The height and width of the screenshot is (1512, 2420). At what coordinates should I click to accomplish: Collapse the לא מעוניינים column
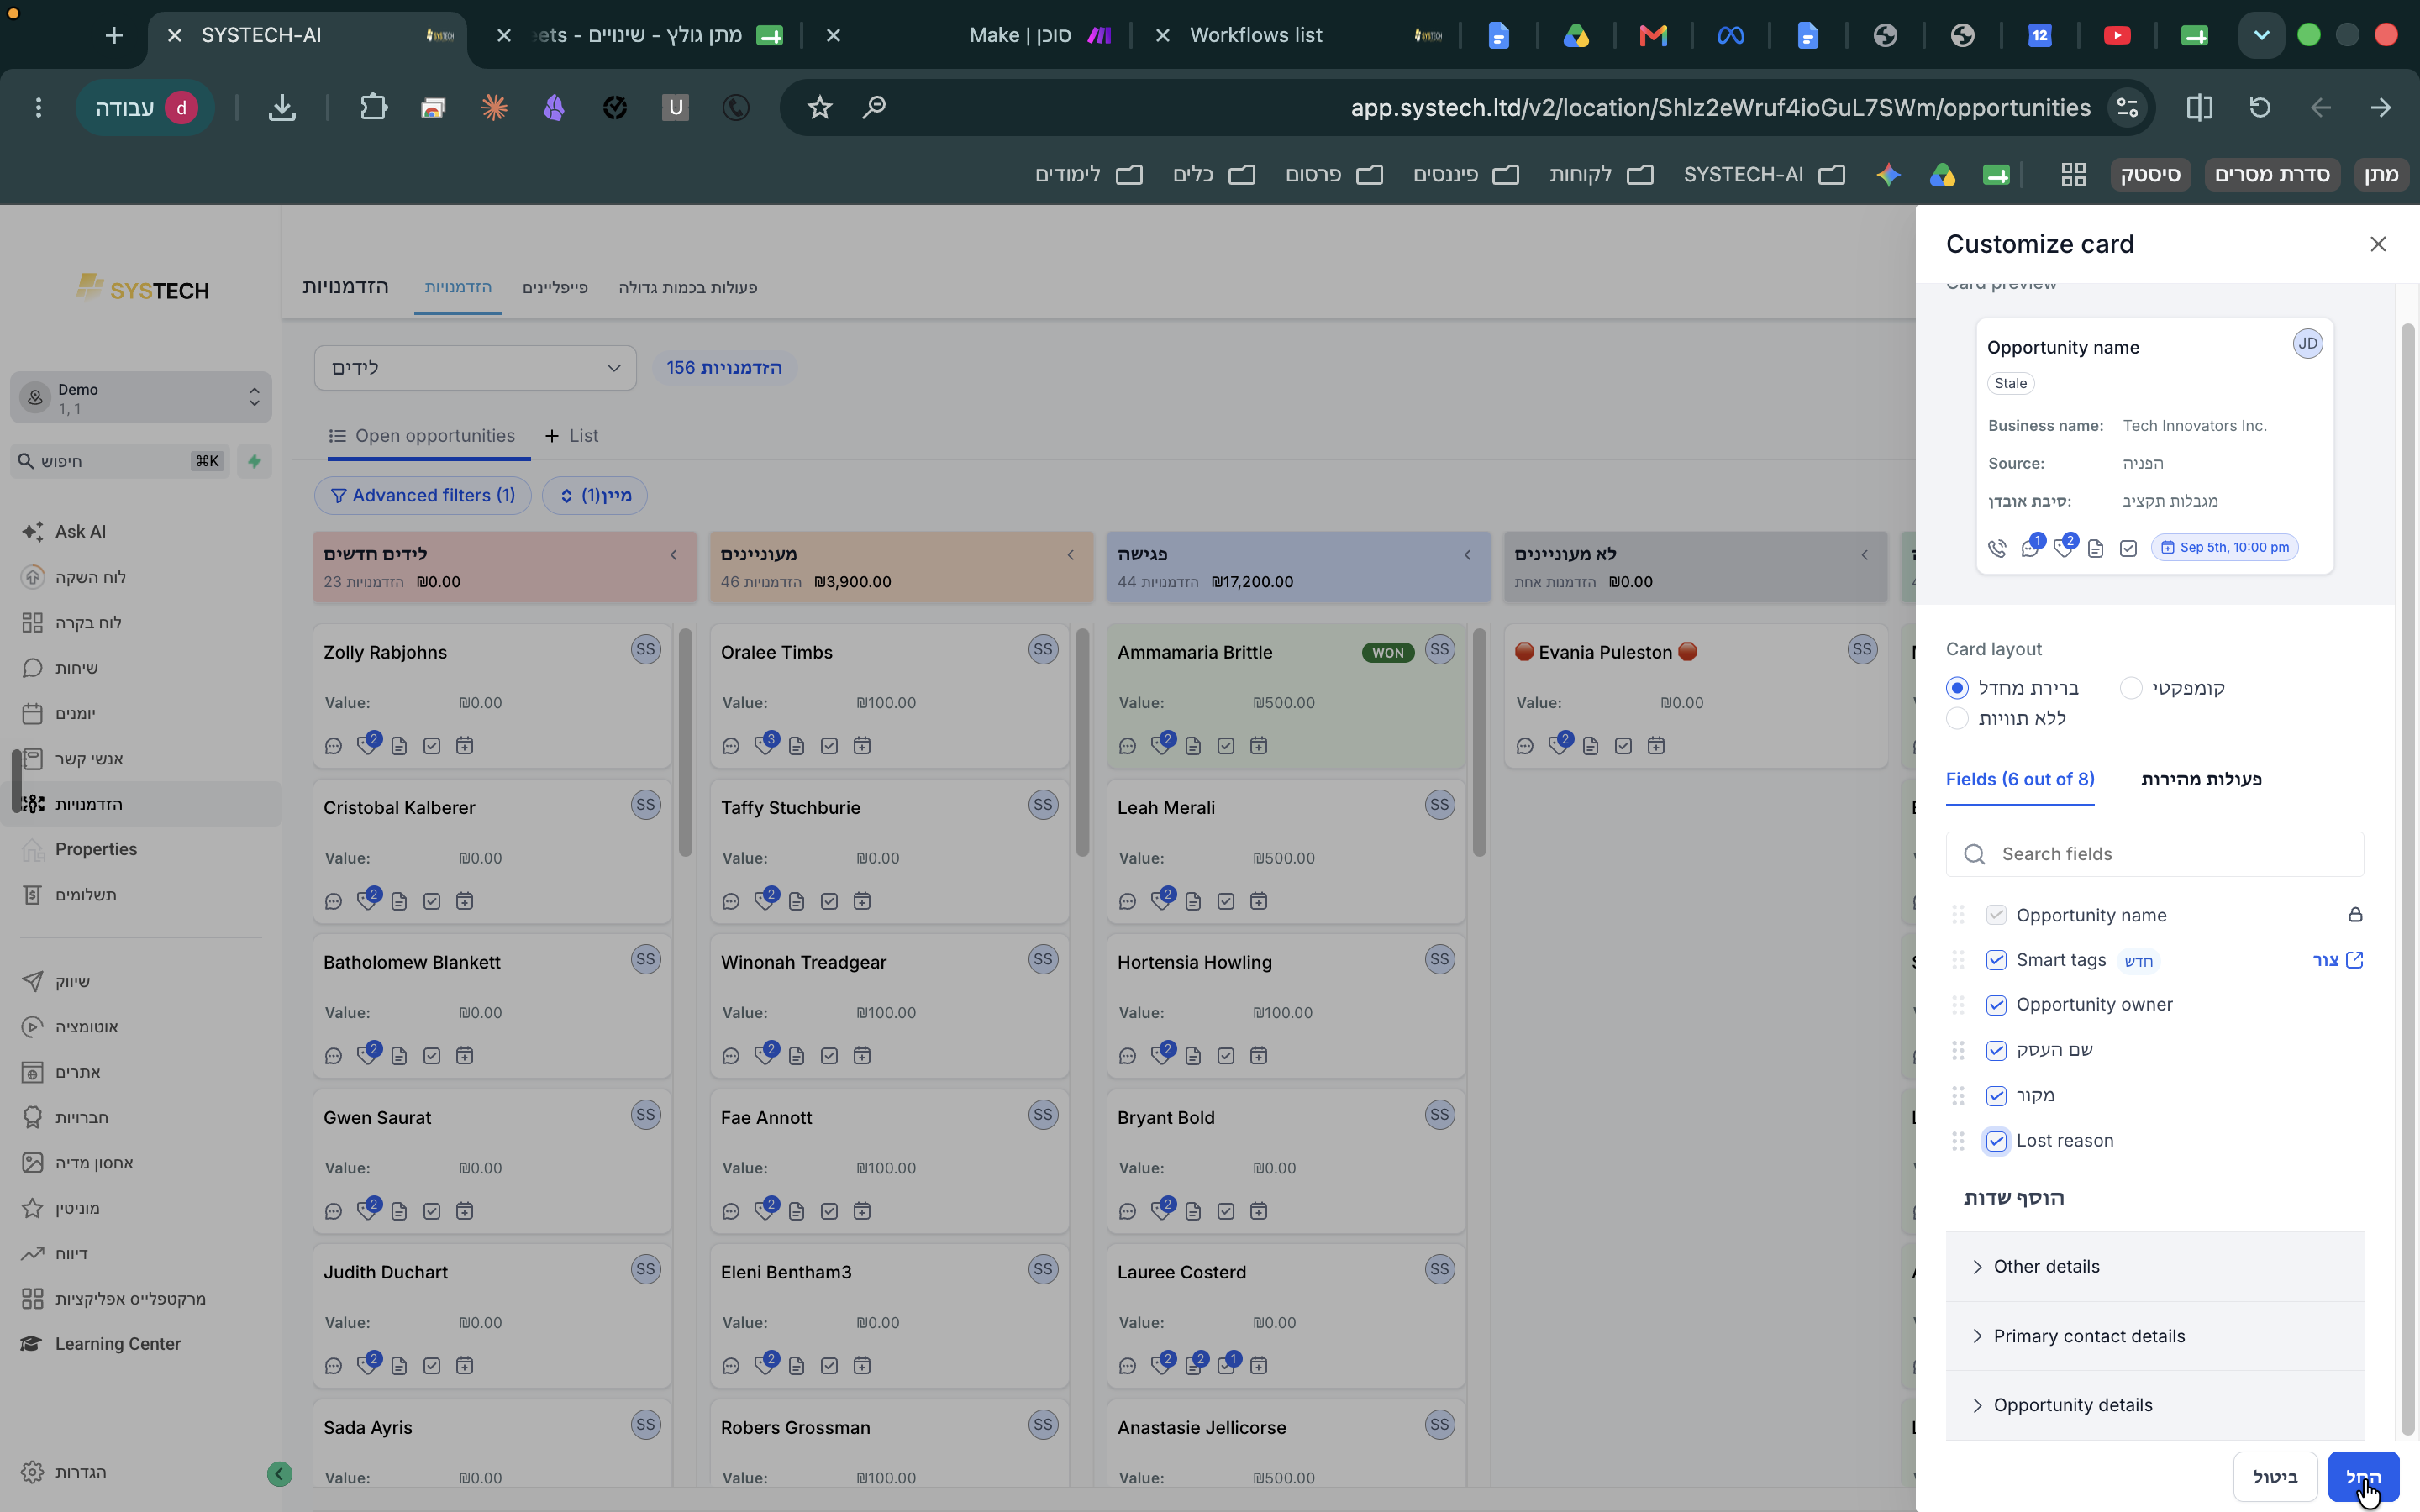pos(1865,555)
